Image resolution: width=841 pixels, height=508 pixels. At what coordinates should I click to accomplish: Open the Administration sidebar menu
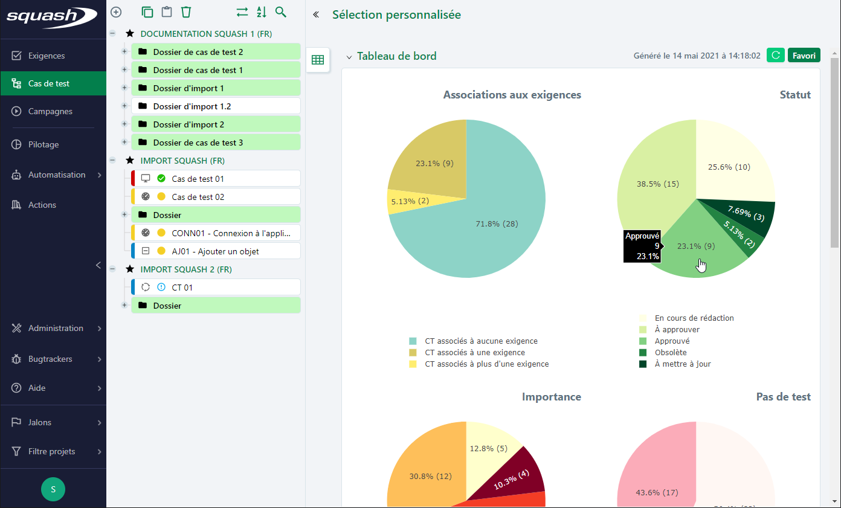coord(56,328)
